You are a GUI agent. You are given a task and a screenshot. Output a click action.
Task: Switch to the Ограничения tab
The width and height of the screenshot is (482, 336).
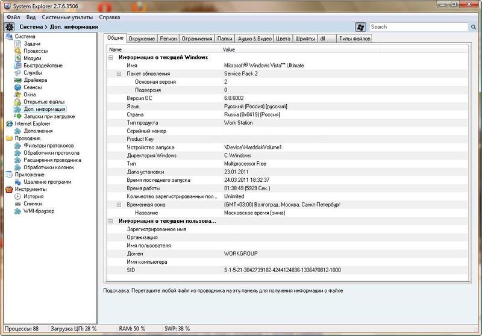(x=197, y=39)
